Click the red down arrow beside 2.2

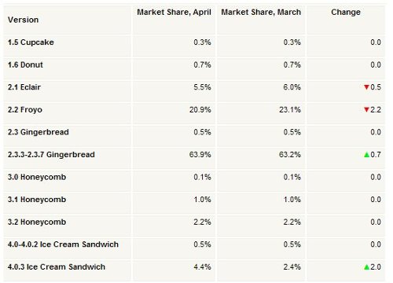[x=366, y=110]
